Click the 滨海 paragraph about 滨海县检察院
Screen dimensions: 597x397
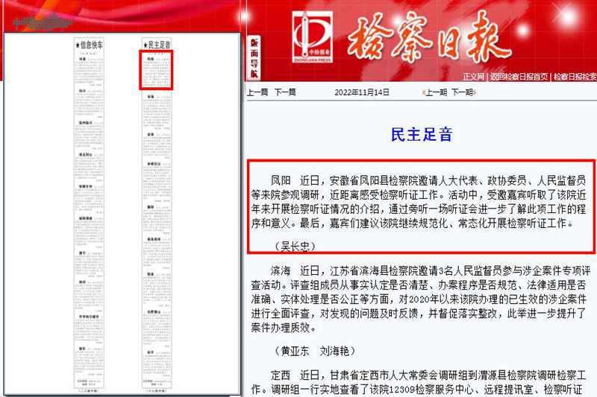tap(421, 299)
